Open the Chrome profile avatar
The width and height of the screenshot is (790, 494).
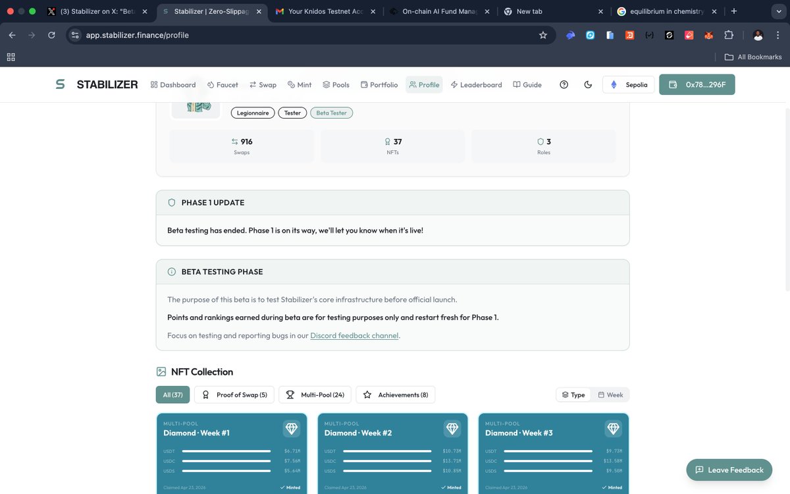coord(758,35)
